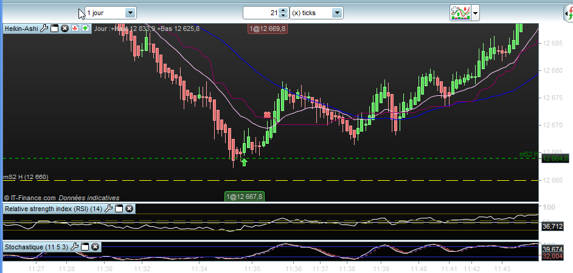Screen dimensions: 573x273
Task: Click the ticks number field showing 21
Action: point(260,13)
